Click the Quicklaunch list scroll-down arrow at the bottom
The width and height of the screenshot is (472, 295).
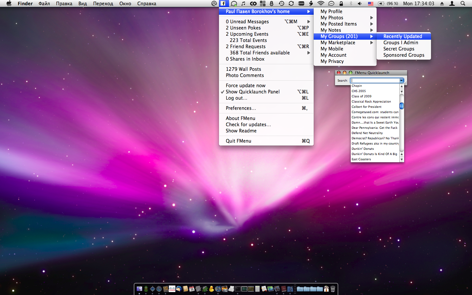pyautogui.click(x=402, y=159)
